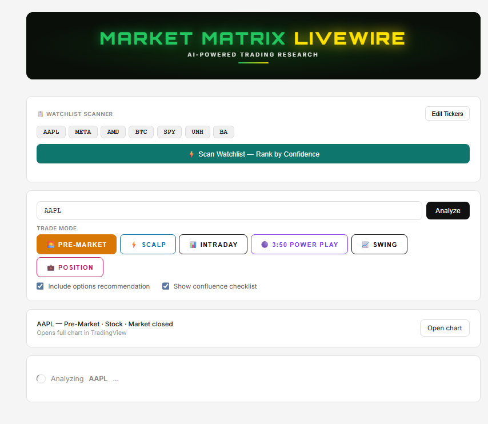Select the AMD watchlist ticker chip
Image resolution: width=488 pixels, height=424 pixels.
(x=113, y=131)
